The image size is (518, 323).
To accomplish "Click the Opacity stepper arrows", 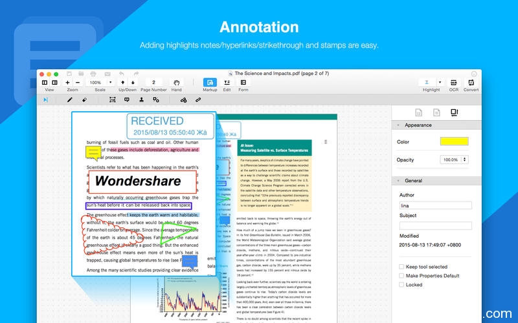I will click(464, 160).
